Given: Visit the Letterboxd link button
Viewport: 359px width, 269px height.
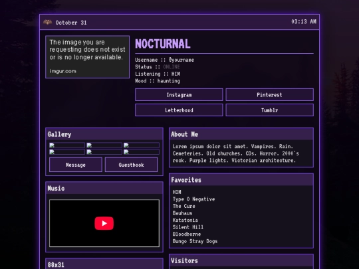Looking at the screenshot, I should [179, 110].
